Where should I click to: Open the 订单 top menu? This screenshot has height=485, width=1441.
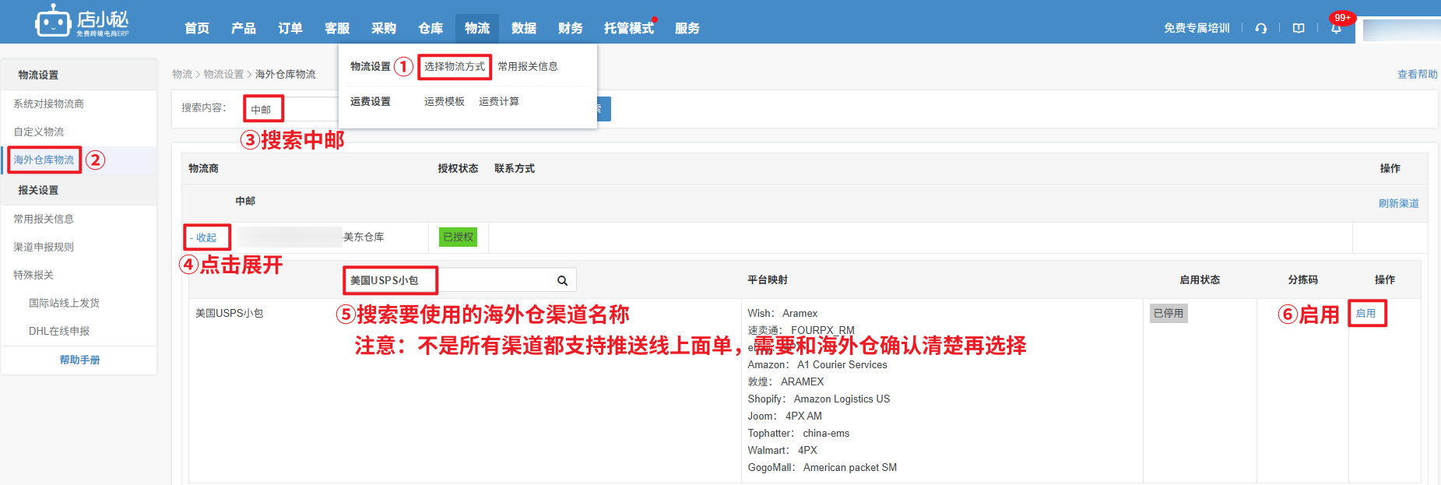coord(290,28)
